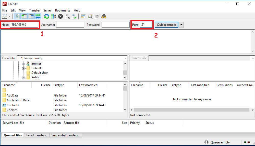Click local tree scrollbar down arrow
This screenshot has width=255, height=146.
tap(125, 78)
